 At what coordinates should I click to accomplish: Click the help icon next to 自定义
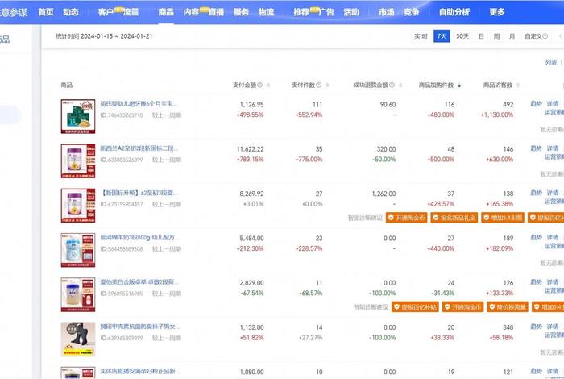coord(545,36)
